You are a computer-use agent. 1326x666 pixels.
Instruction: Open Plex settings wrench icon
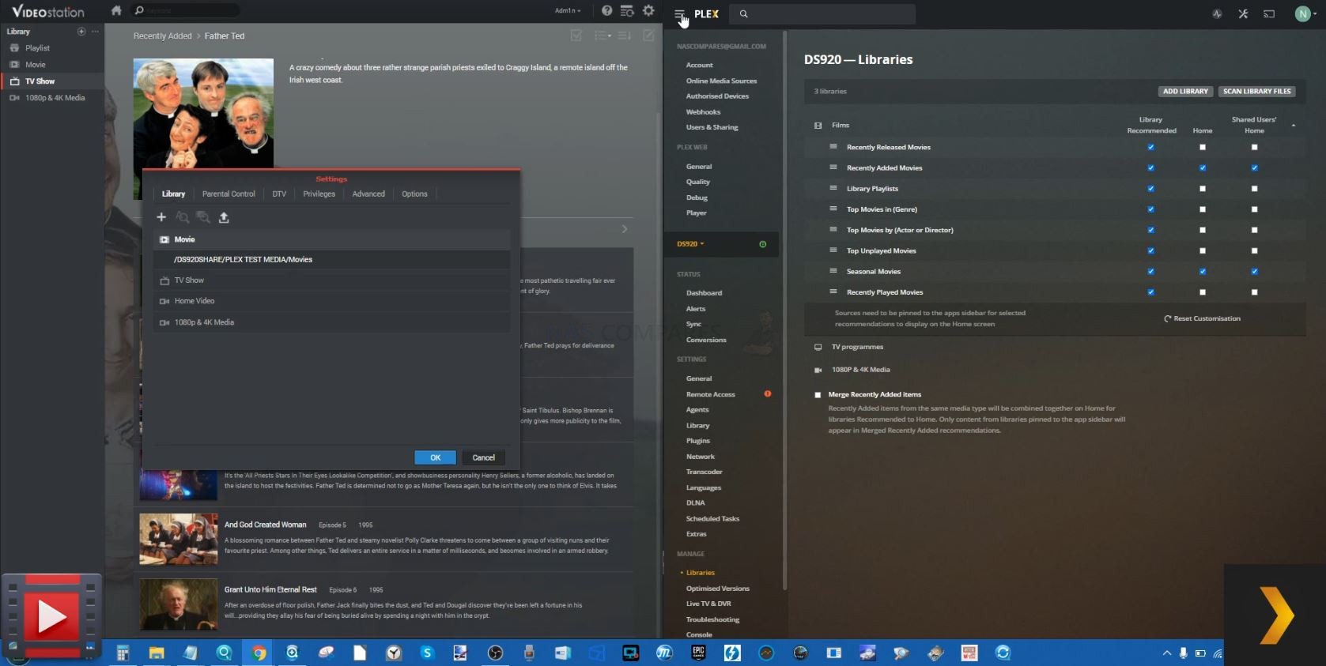tap(1243, 13)
